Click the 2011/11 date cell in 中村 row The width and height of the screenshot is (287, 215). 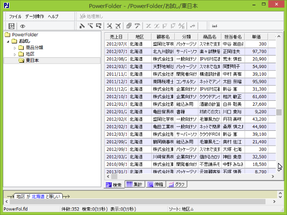click(x=117, y=74)
